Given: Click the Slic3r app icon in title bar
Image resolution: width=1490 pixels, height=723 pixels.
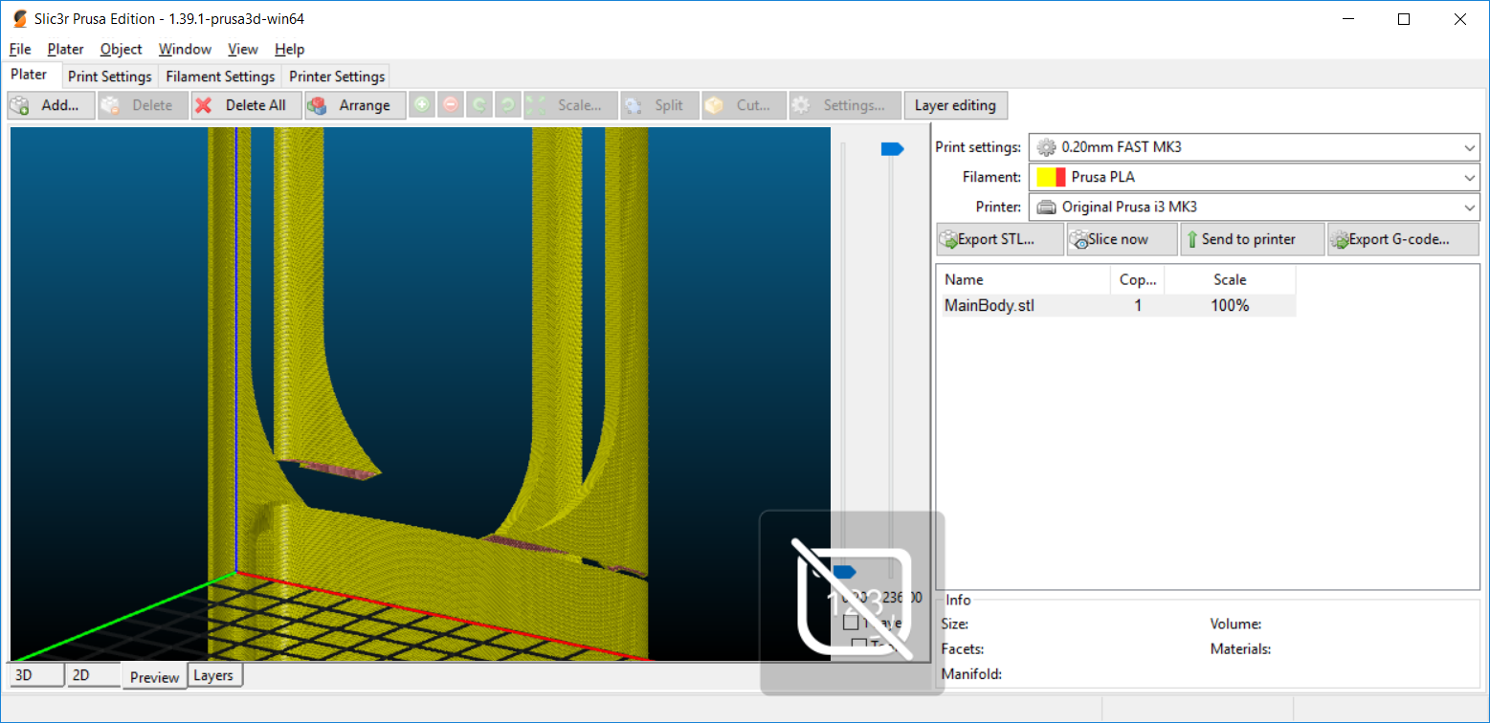Looking at the screenshot, I should click(x=19, y=18).
